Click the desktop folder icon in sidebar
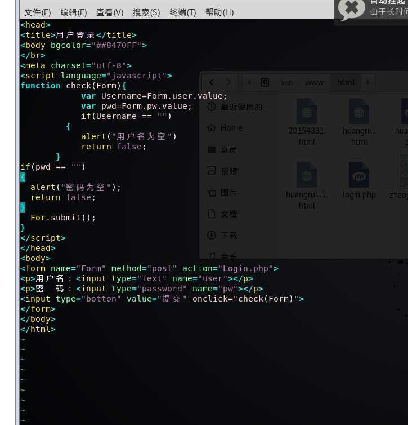 coord(212,149)
